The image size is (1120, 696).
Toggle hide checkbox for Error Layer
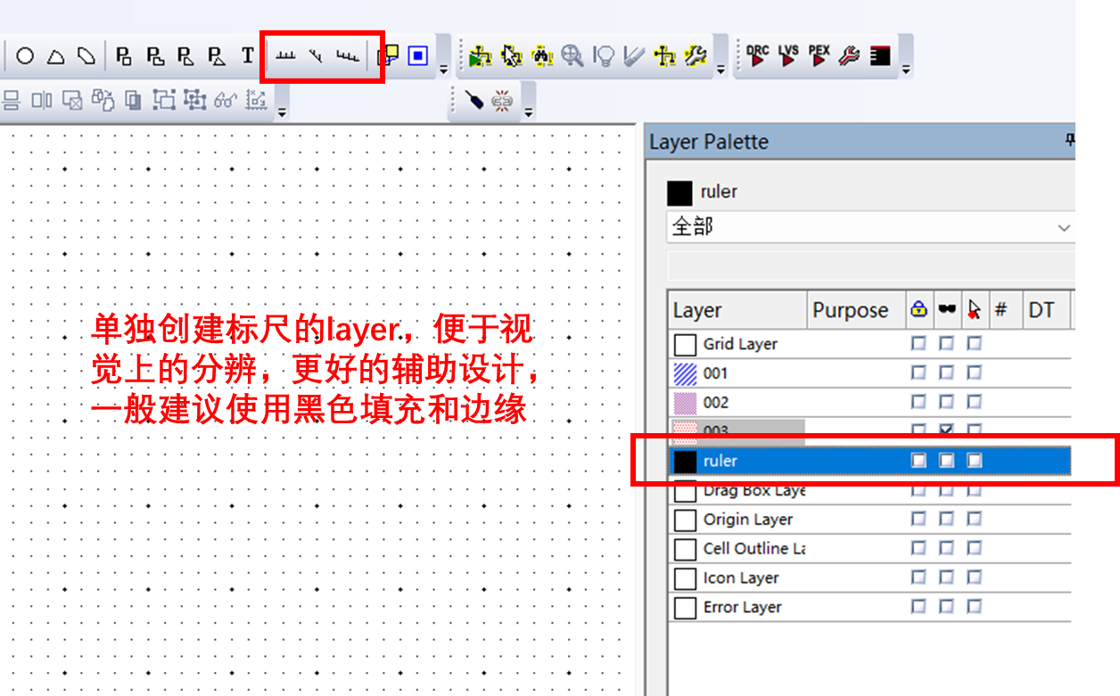click(946, 607)
